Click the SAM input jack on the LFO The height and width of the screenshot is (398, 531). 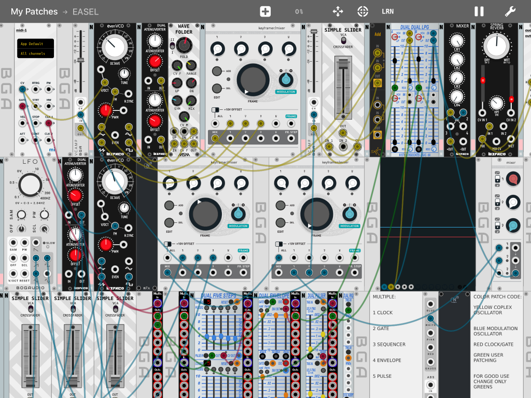[x=13, y=243]
